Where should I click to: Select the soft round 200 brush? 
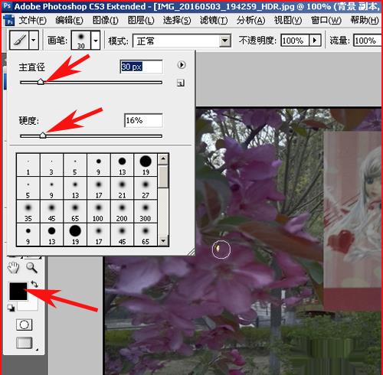pos(122,211)
